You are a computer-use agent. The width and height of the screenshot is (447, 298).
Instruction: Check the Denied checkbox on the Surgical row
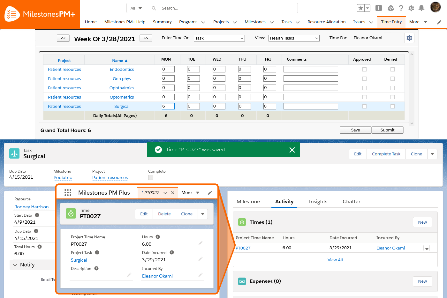392,106
